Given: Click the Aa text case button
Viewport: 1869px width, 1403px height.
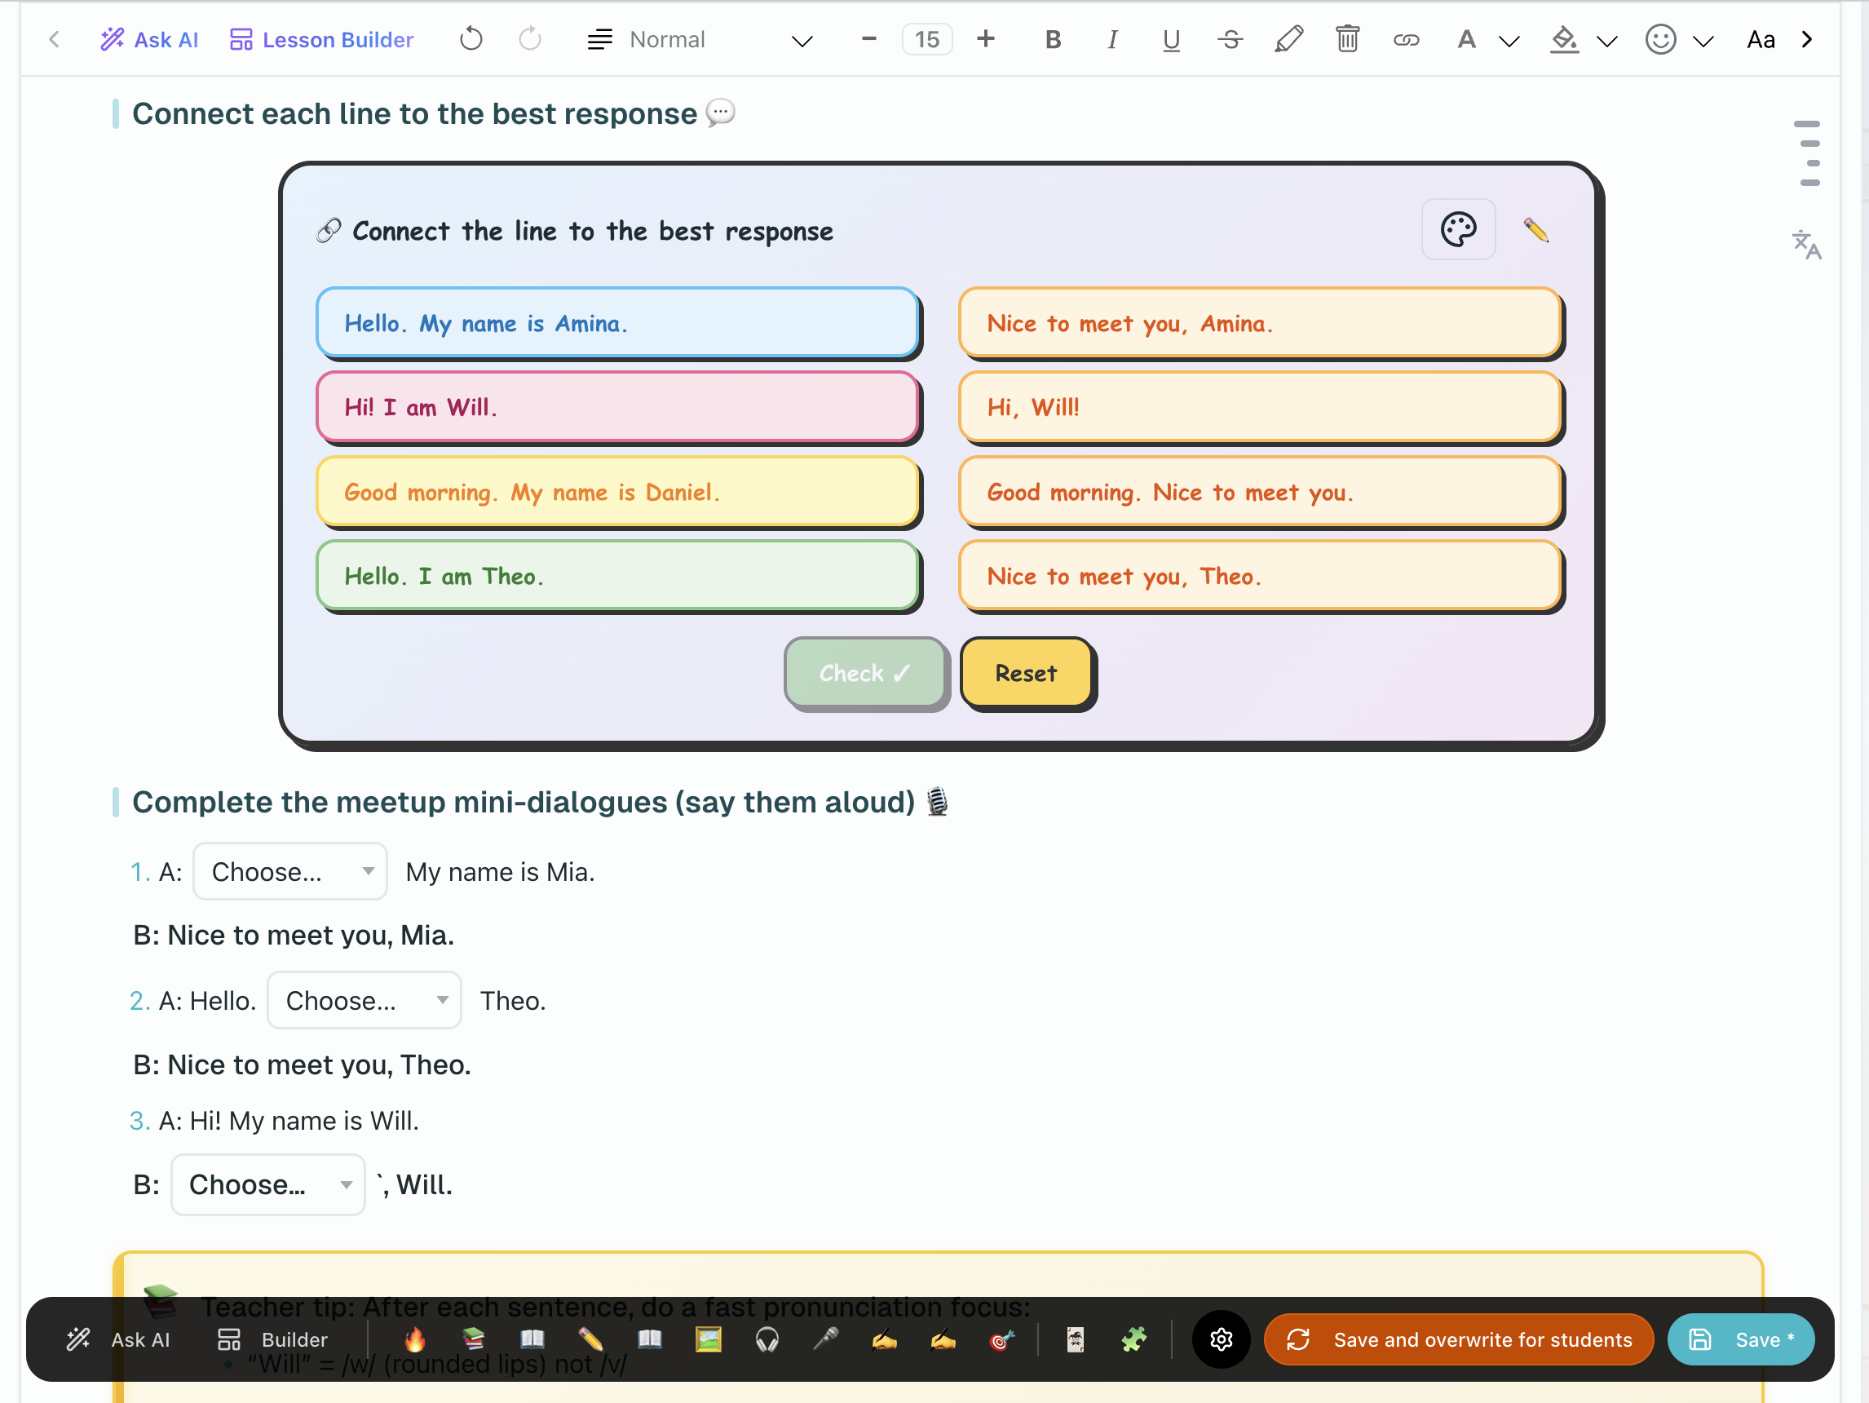Looking at the screenshot, I should (x=1761, y=40).
